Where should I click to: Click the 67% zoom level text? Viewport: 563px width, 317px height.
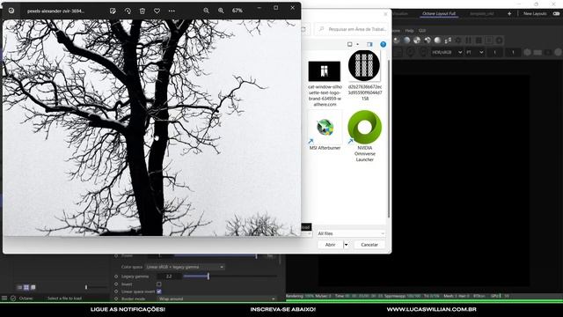237,11
